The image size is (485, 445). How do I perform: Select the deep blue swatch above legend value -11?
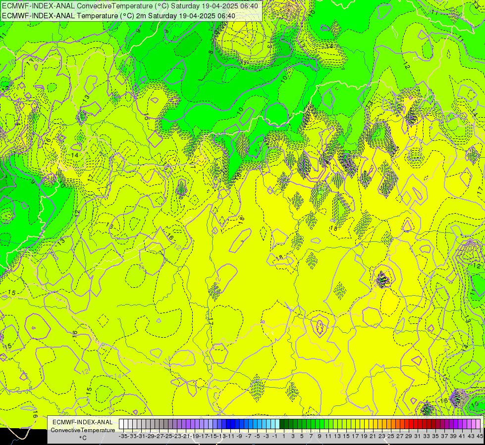click(228, 424)
